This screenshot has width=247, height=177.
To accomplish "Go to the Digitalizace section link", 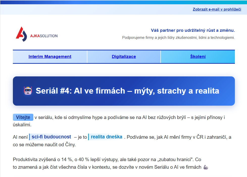I will pyautogui.click(x=124, y=56).
